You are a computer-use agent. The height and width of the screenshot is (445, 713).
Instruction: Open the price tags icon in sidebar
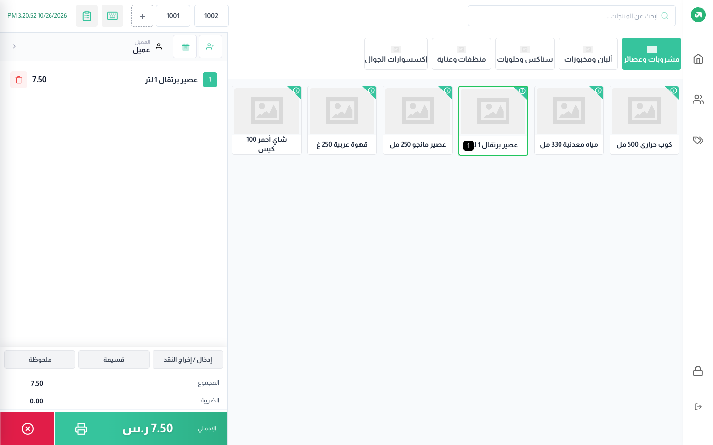click(x=698, y=140)
